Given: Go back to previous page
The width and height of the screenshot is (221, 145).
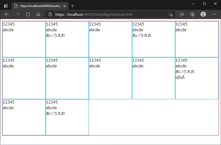Looking at the screenshot, I should (7, 14).
